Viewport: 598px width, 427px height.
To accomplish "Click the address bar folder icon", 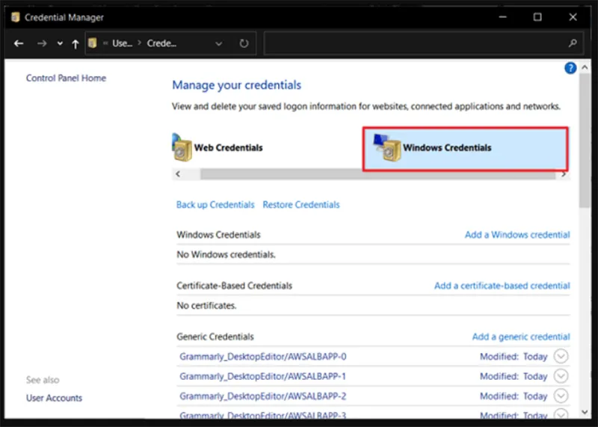I will (92, 43).
